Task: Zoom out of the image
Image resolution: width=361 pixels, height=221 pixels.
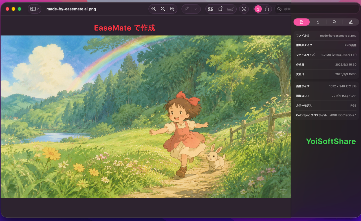Action: 153,9
